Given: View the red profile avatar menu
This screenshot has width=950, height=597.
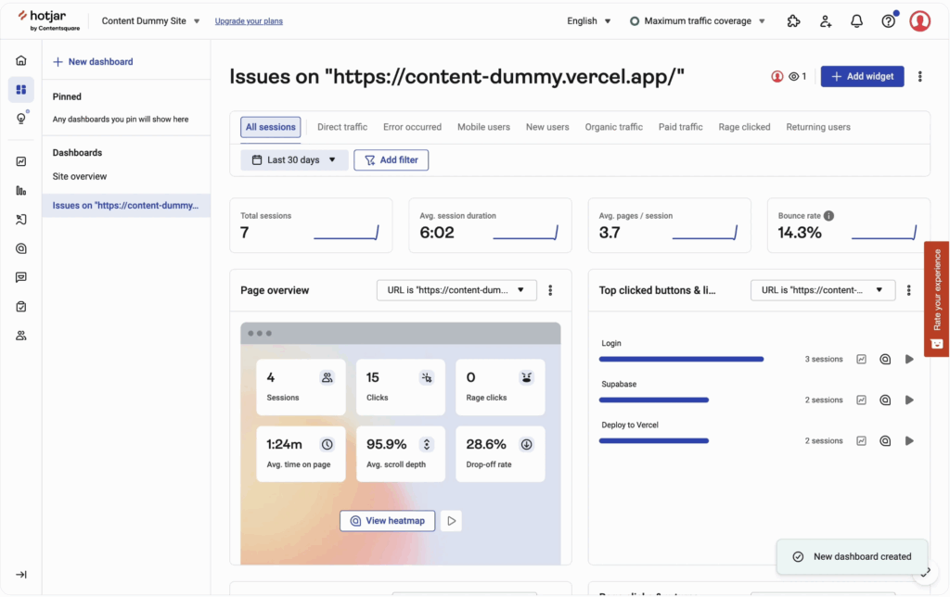Looking at the screenshot, I should 919,20.
